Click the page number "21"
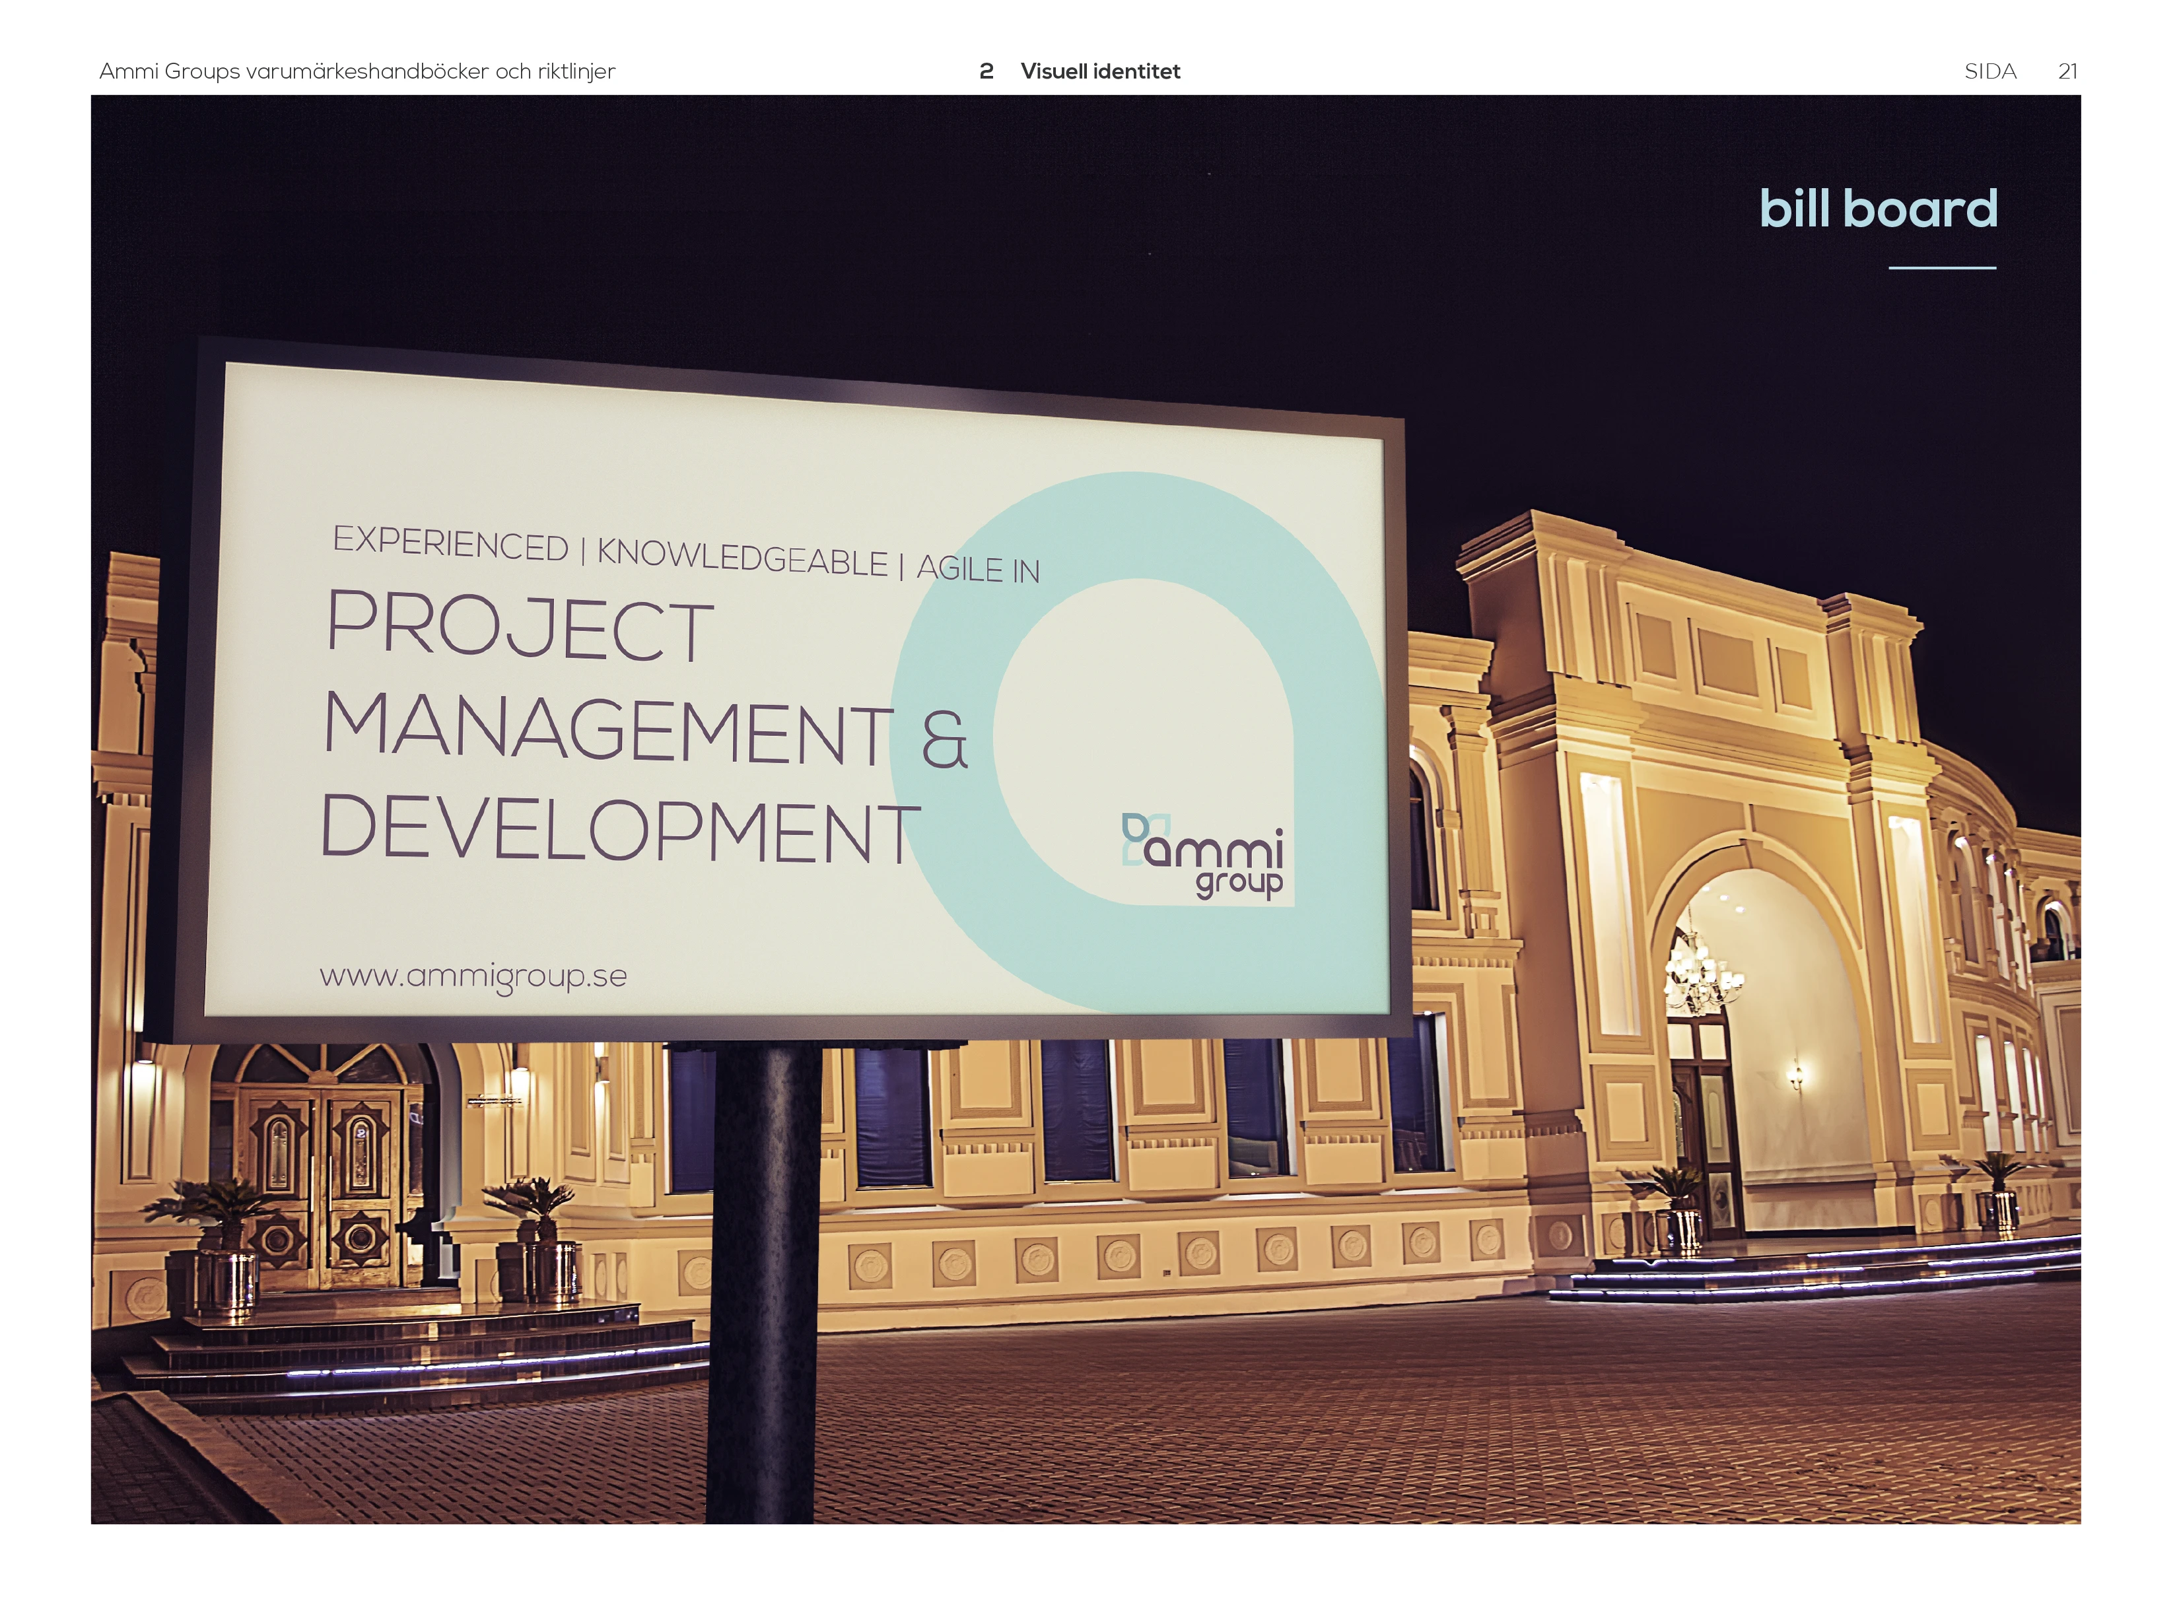2179x1624 pixels. (2068, 71)
